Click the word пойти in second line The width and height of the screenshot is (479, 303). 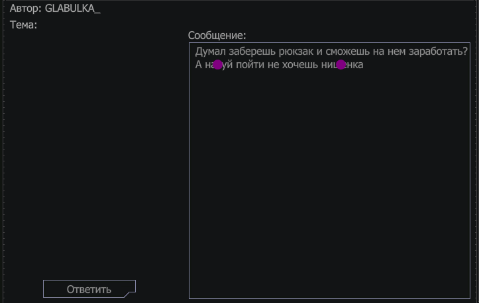(x=250, y=65)
